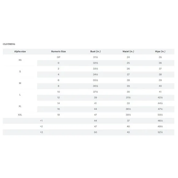Select the XS alpha size cell

20,60
